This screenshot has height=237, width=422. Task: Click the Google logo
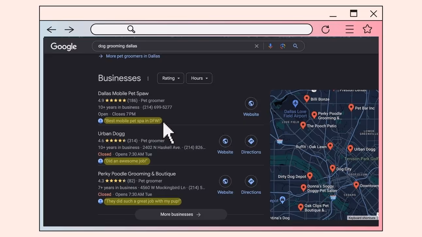[x=64, y=46]
